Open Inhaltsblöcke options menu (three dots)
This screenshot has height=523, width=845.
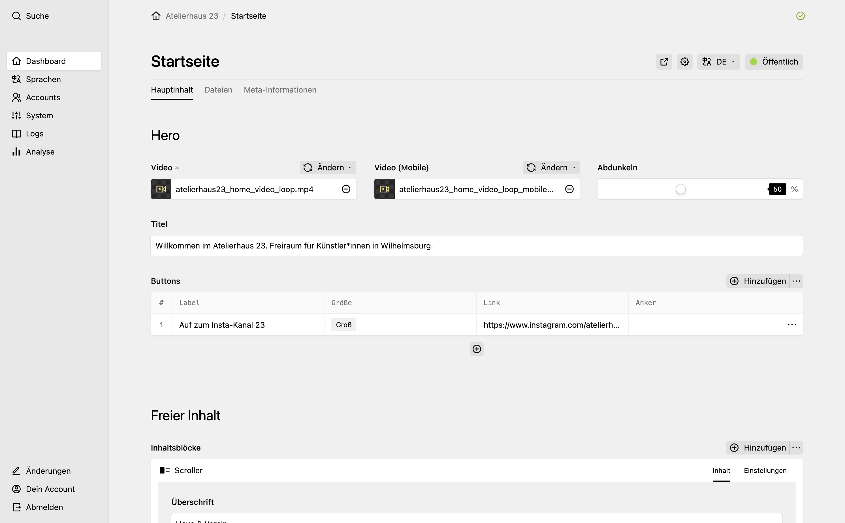tap(796, 448)
